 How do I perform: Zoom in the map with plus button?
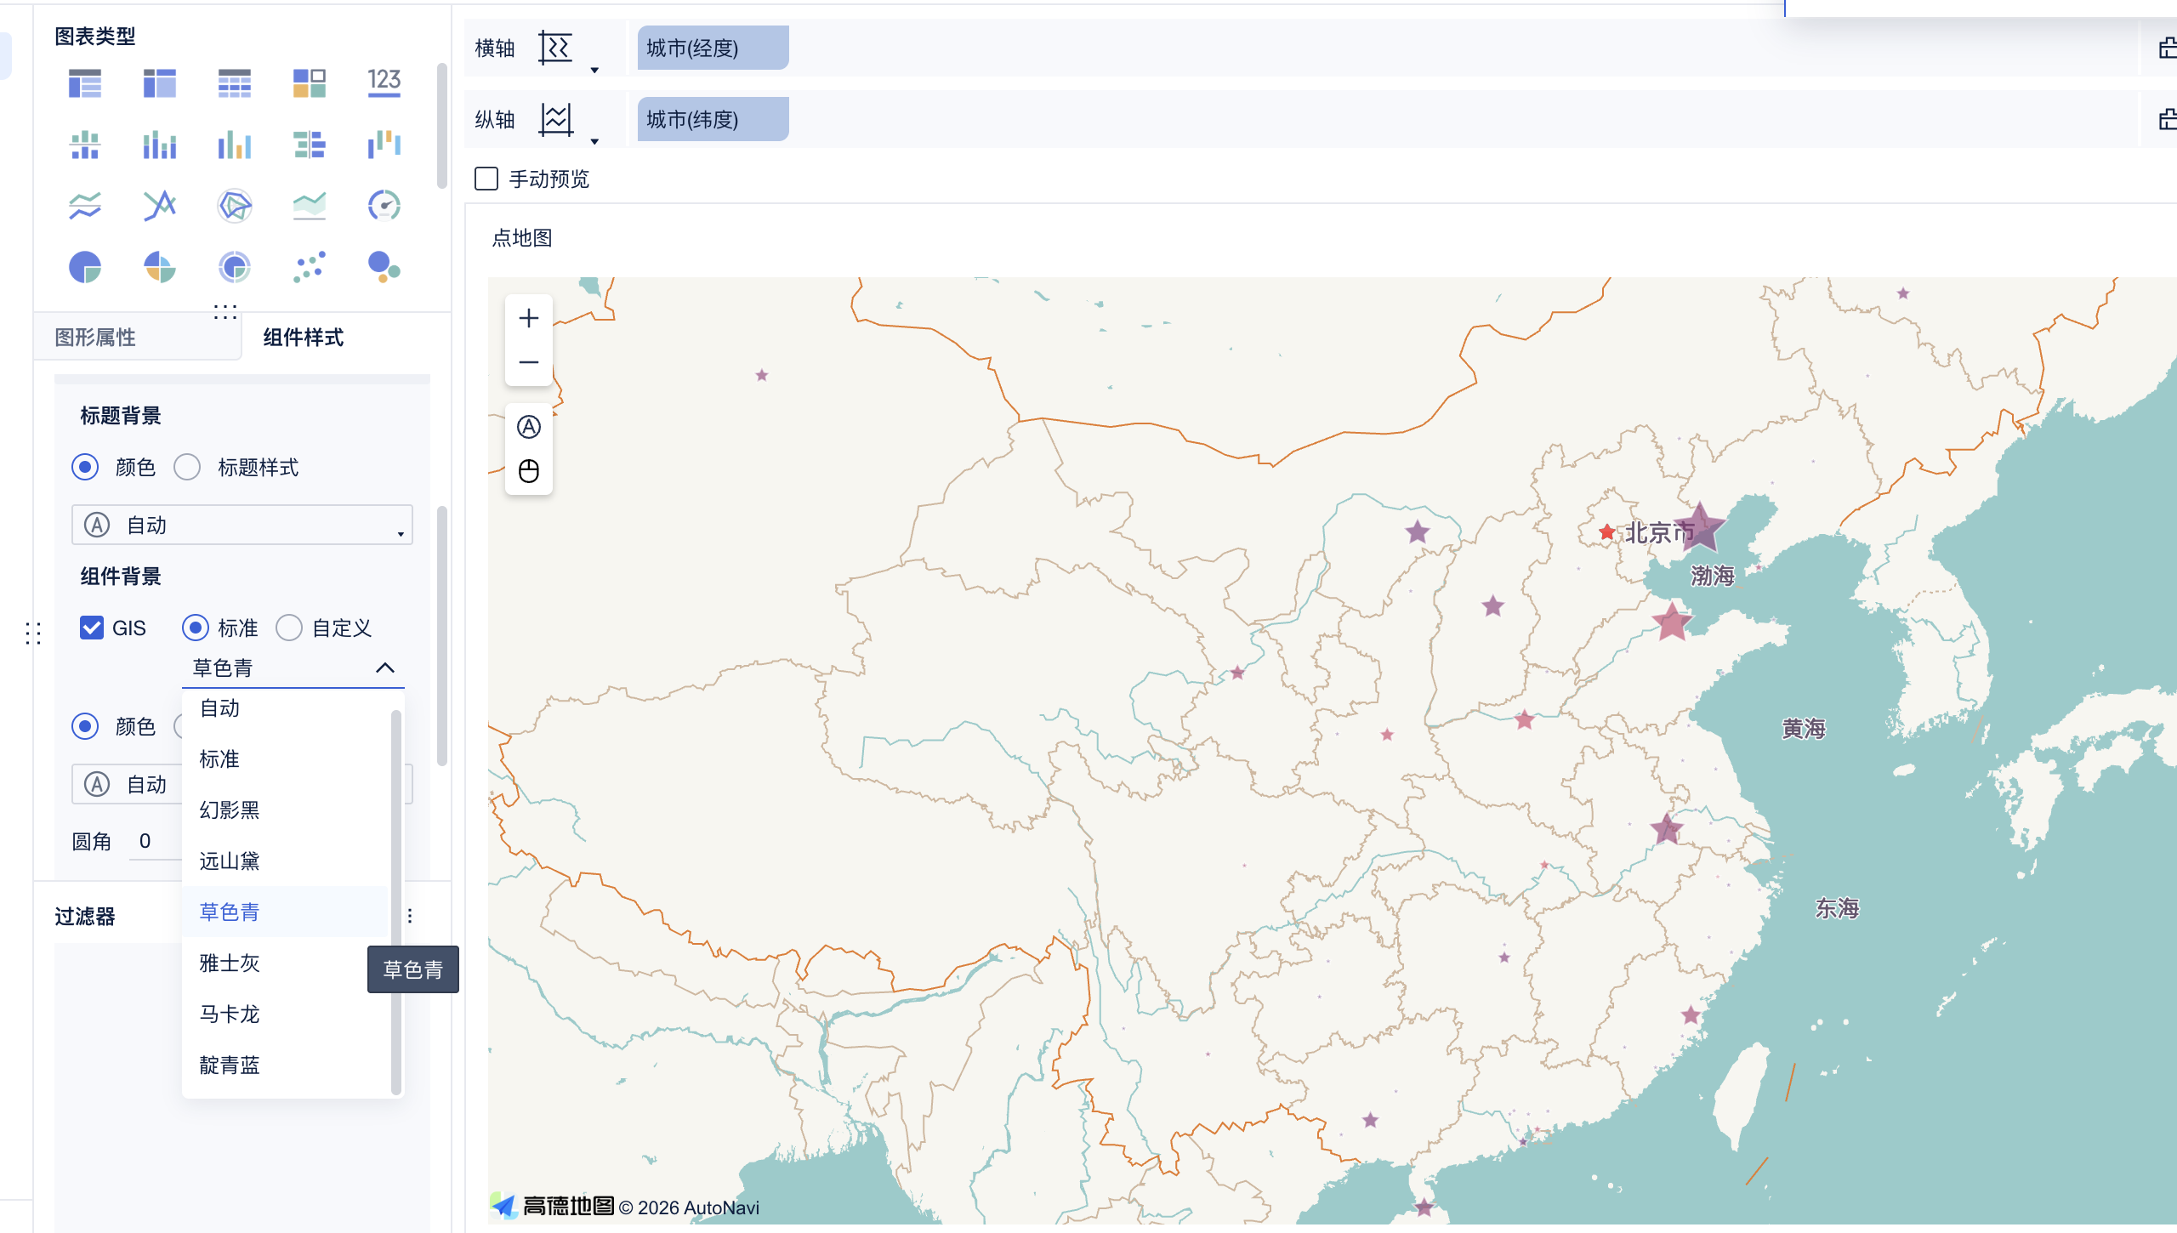coord(529,318)
